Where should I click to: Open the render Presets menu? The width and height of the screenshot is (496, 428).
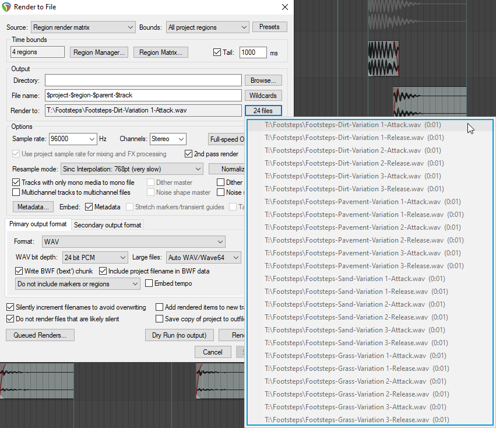(269, 26)
